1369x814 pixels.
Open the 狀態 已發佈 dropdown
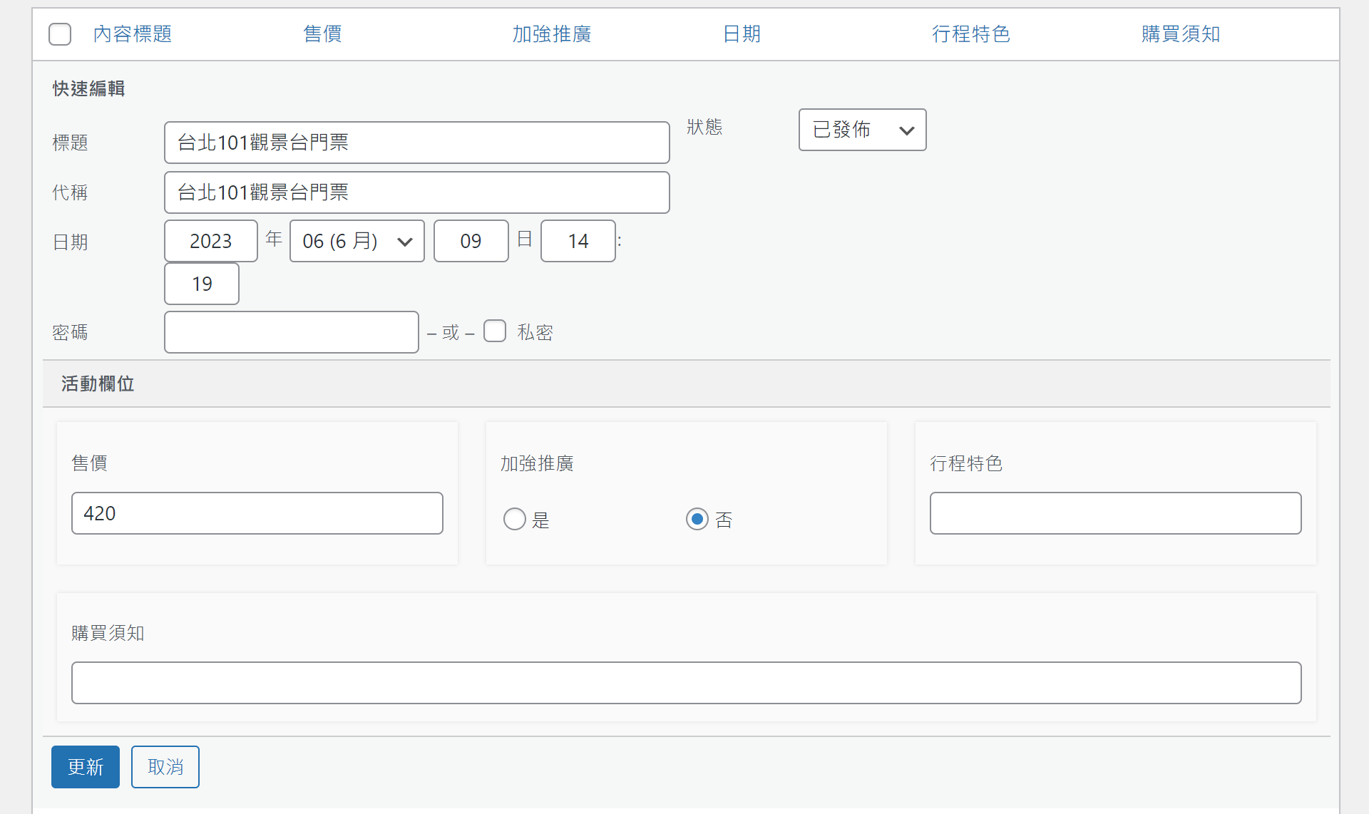(862, 130)
